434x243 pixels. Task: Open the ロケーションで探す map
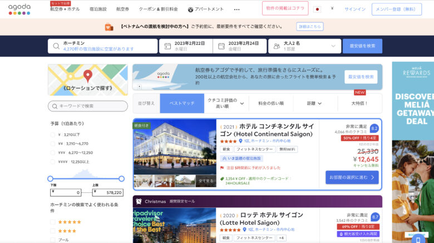point(88,80)
